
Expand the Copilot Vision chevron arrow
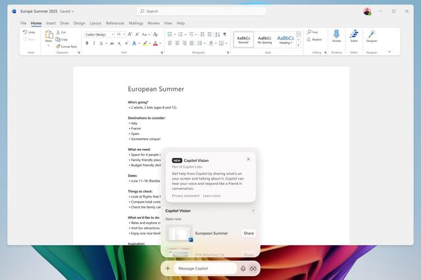253,210
